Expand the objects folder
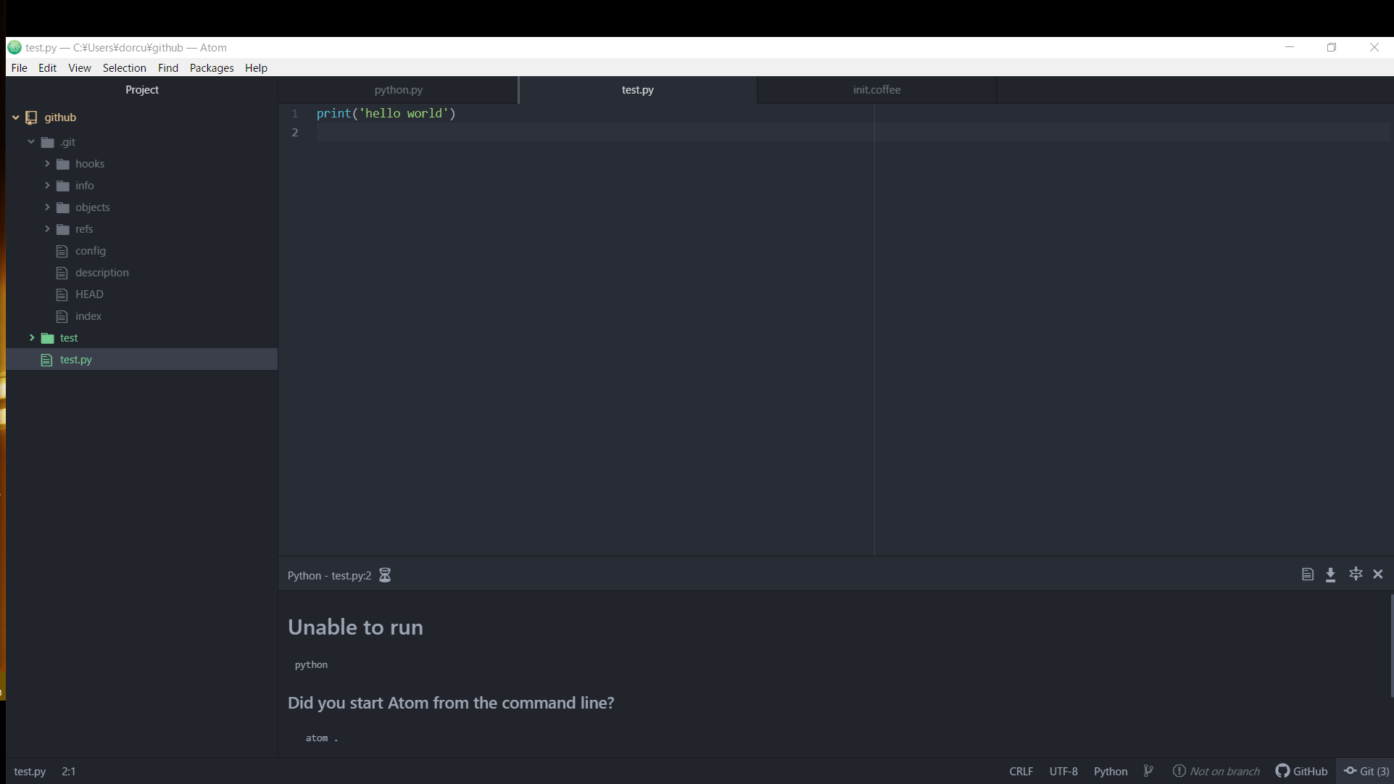The image size is (1394, 784). coord(47,207)
